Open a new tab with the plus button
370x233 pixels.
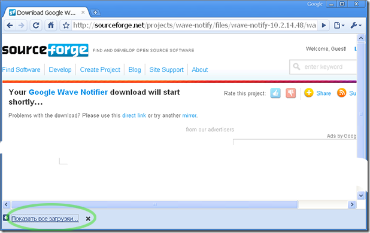click(x=95, y=13)
